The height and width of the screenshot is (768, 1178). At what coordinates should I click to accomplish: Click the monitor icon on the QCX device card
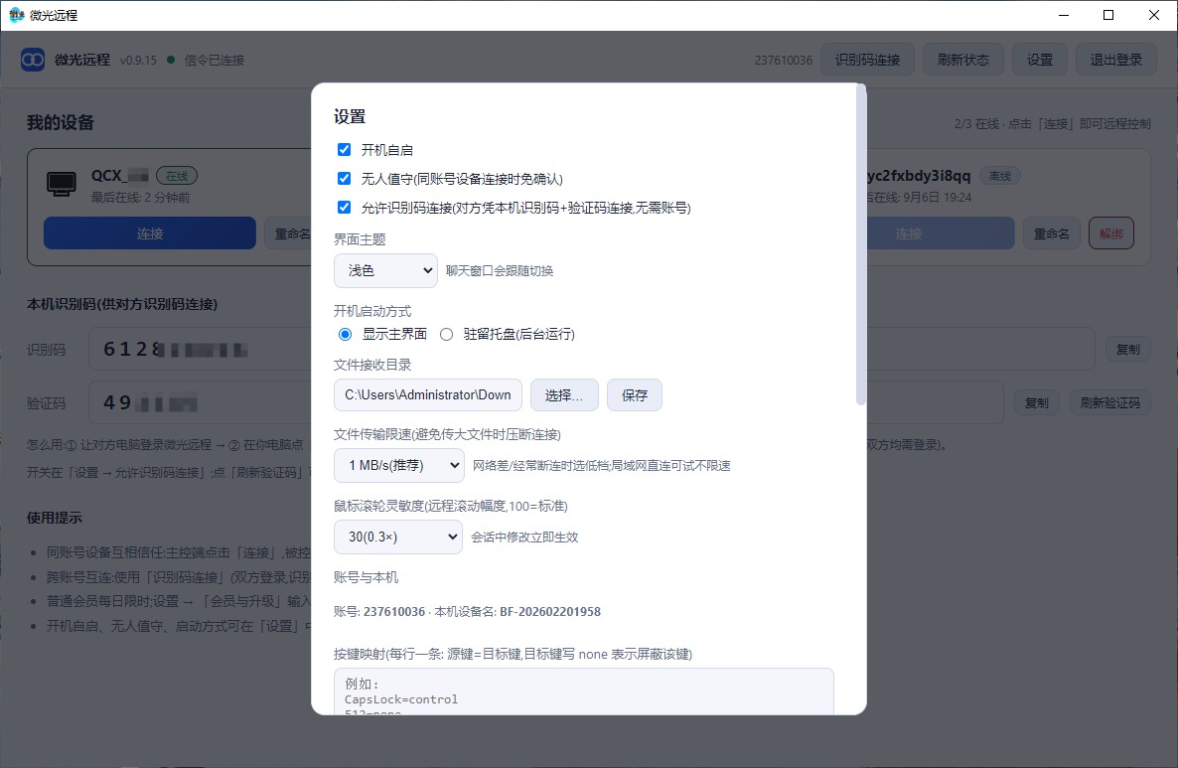(x=62, y=184)
